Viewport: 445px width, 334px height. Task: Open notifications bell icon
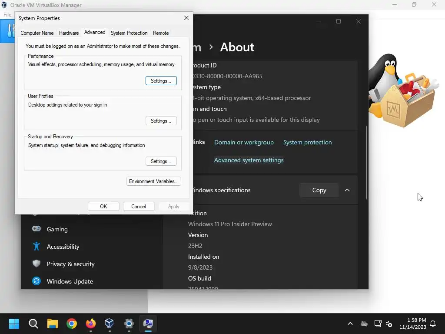tap(433, 324)
